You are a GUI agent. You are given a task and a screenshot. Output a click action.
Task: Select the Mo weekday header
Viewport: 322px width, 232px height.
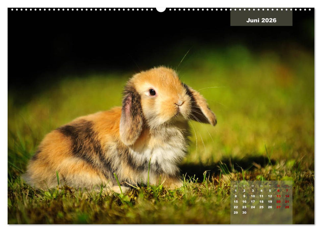(x=236, y=186)
